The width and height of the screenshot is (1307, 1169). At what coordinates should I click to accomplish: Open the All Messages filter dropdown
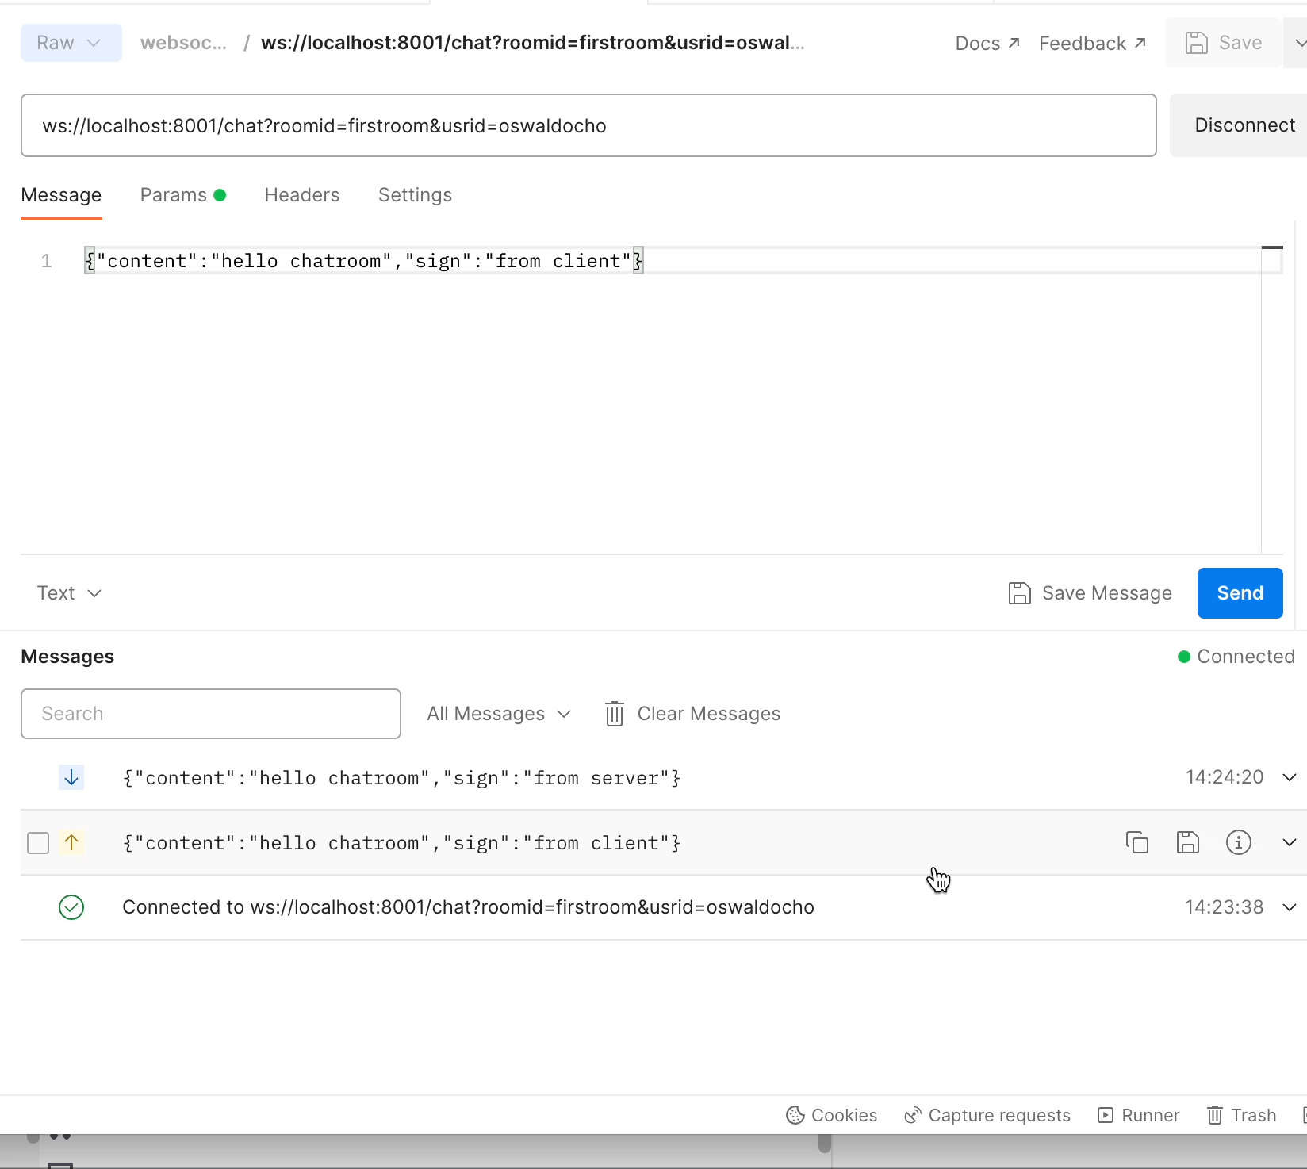(499, 714)
